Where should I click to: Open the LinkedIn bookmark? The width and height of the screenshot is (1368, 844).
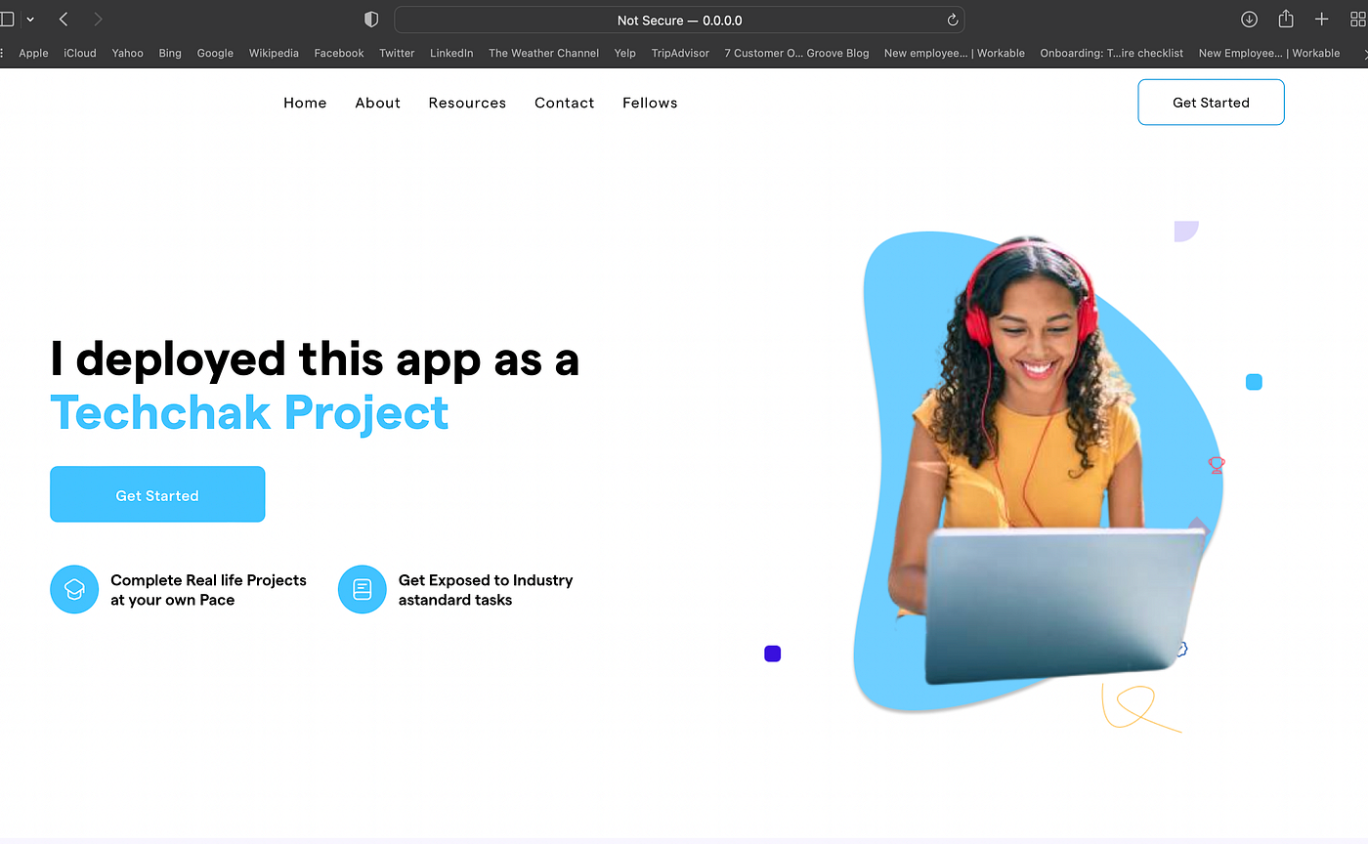pyautogui.click(x=451, y=53)
